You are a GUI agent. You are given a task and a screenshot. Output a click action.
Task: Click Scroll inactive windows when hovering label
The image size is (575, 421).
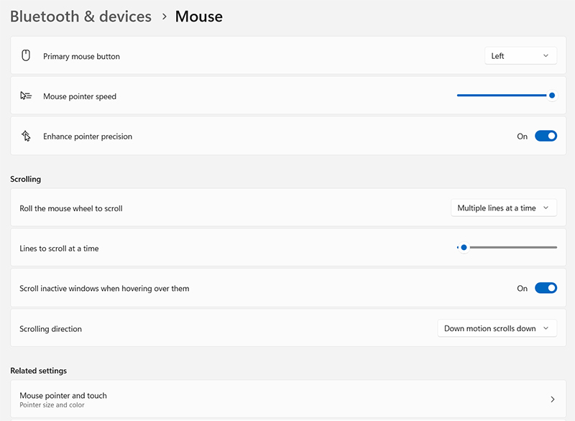tap(104, 288)
